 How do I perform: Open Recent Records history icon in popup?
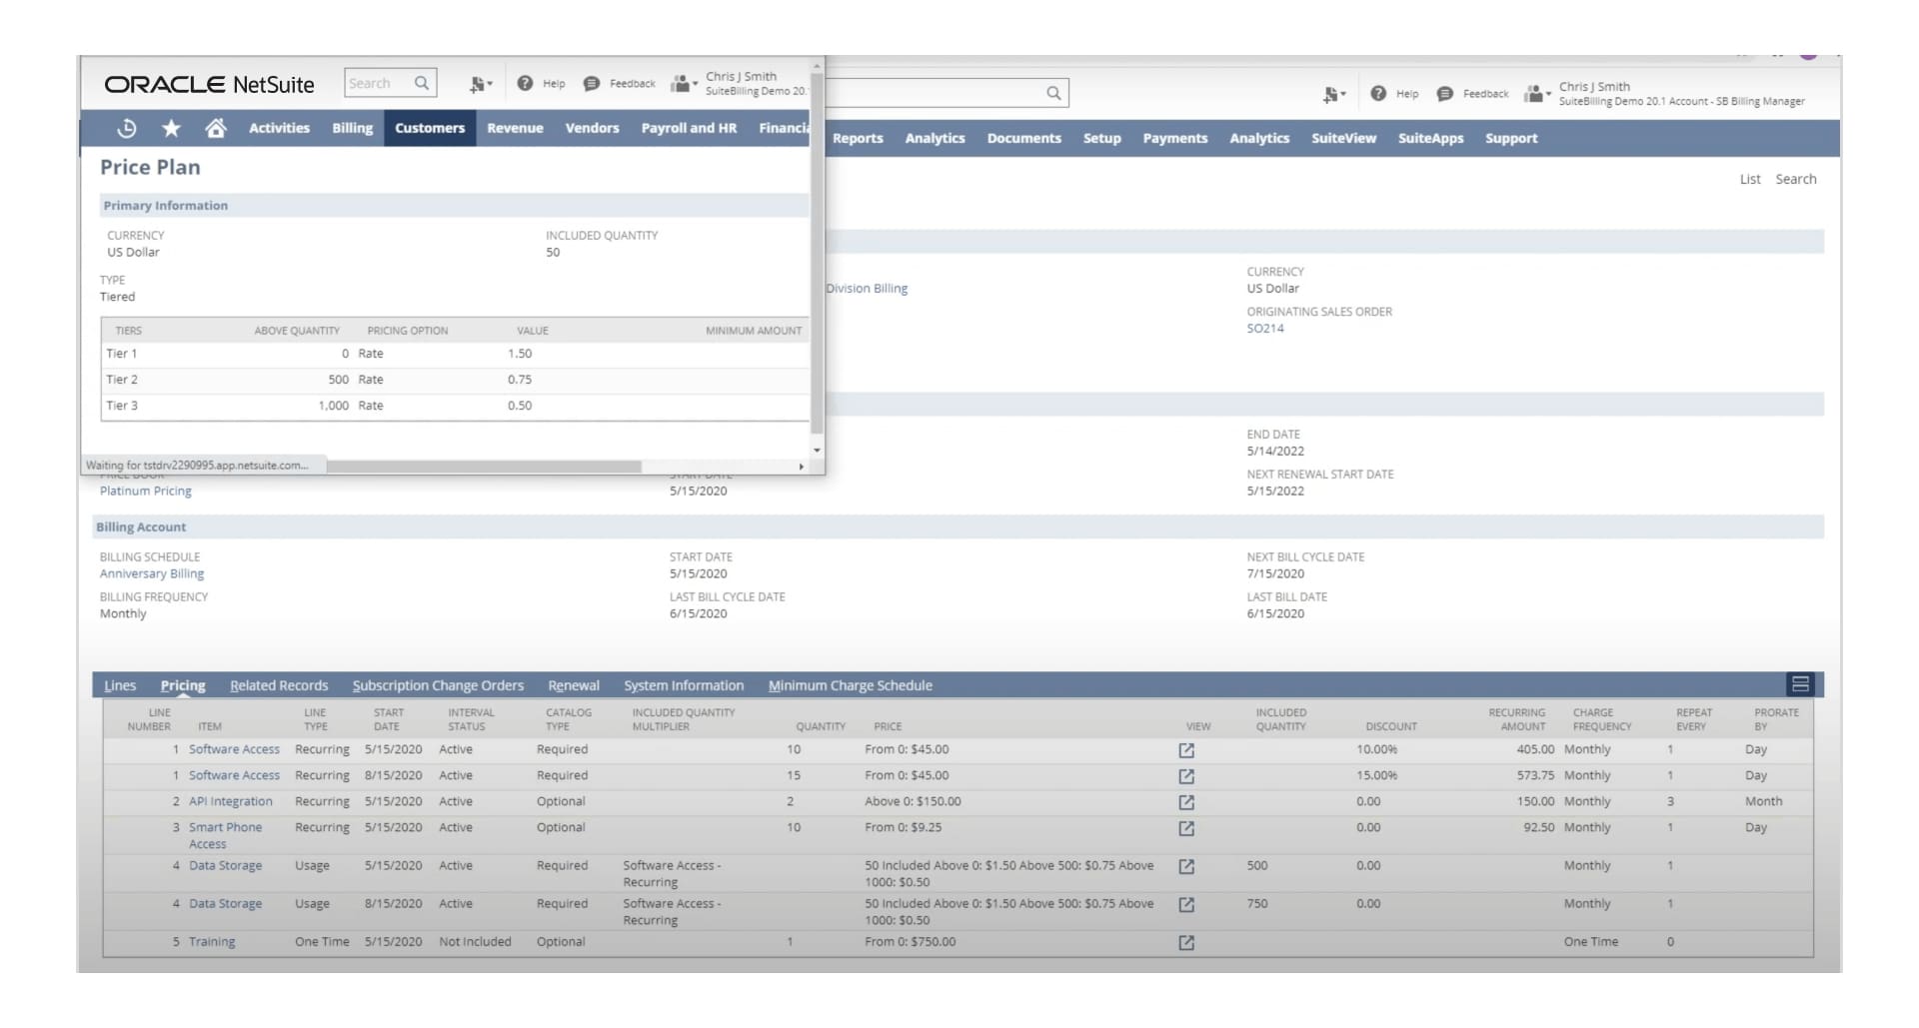[x=127, y=128]
